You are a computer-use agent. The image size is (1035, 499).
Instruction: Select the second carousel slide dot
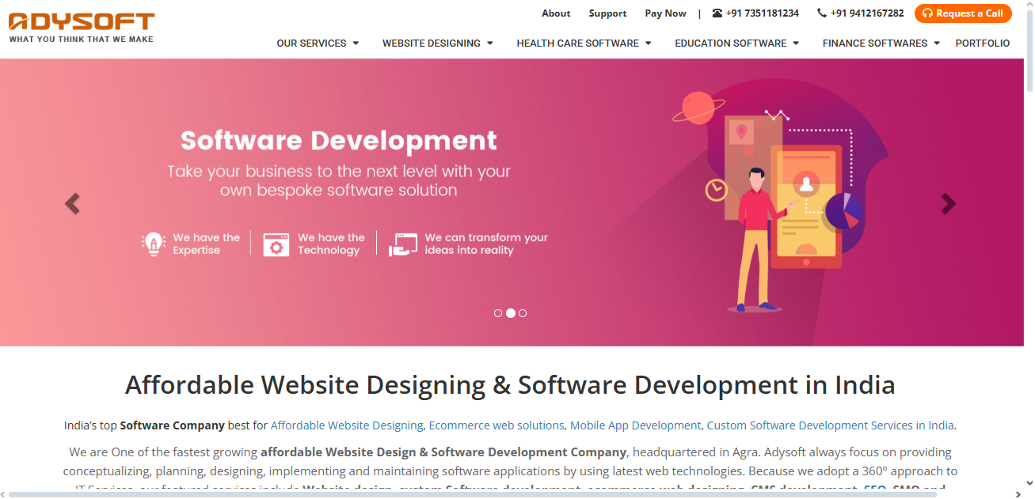click(511, 313)
